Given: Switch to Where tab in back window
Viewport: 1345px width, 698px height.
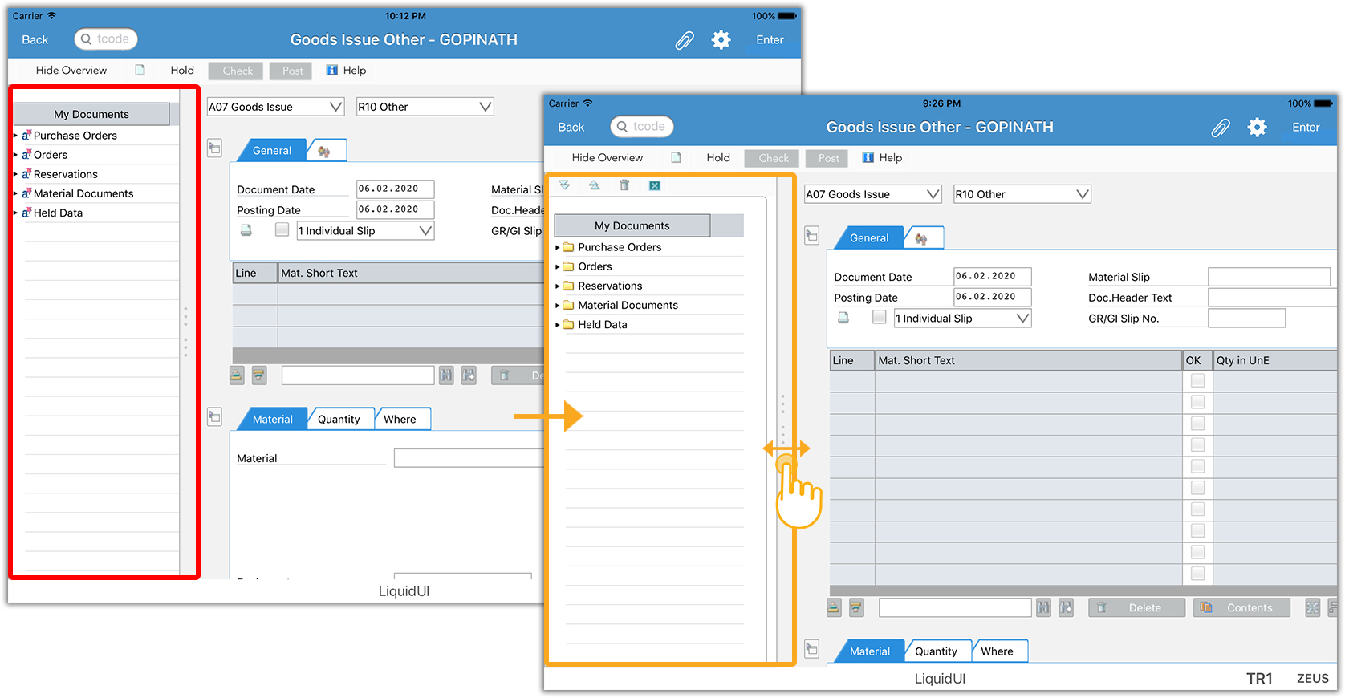Looking at the screenshot, I should 400,420.
